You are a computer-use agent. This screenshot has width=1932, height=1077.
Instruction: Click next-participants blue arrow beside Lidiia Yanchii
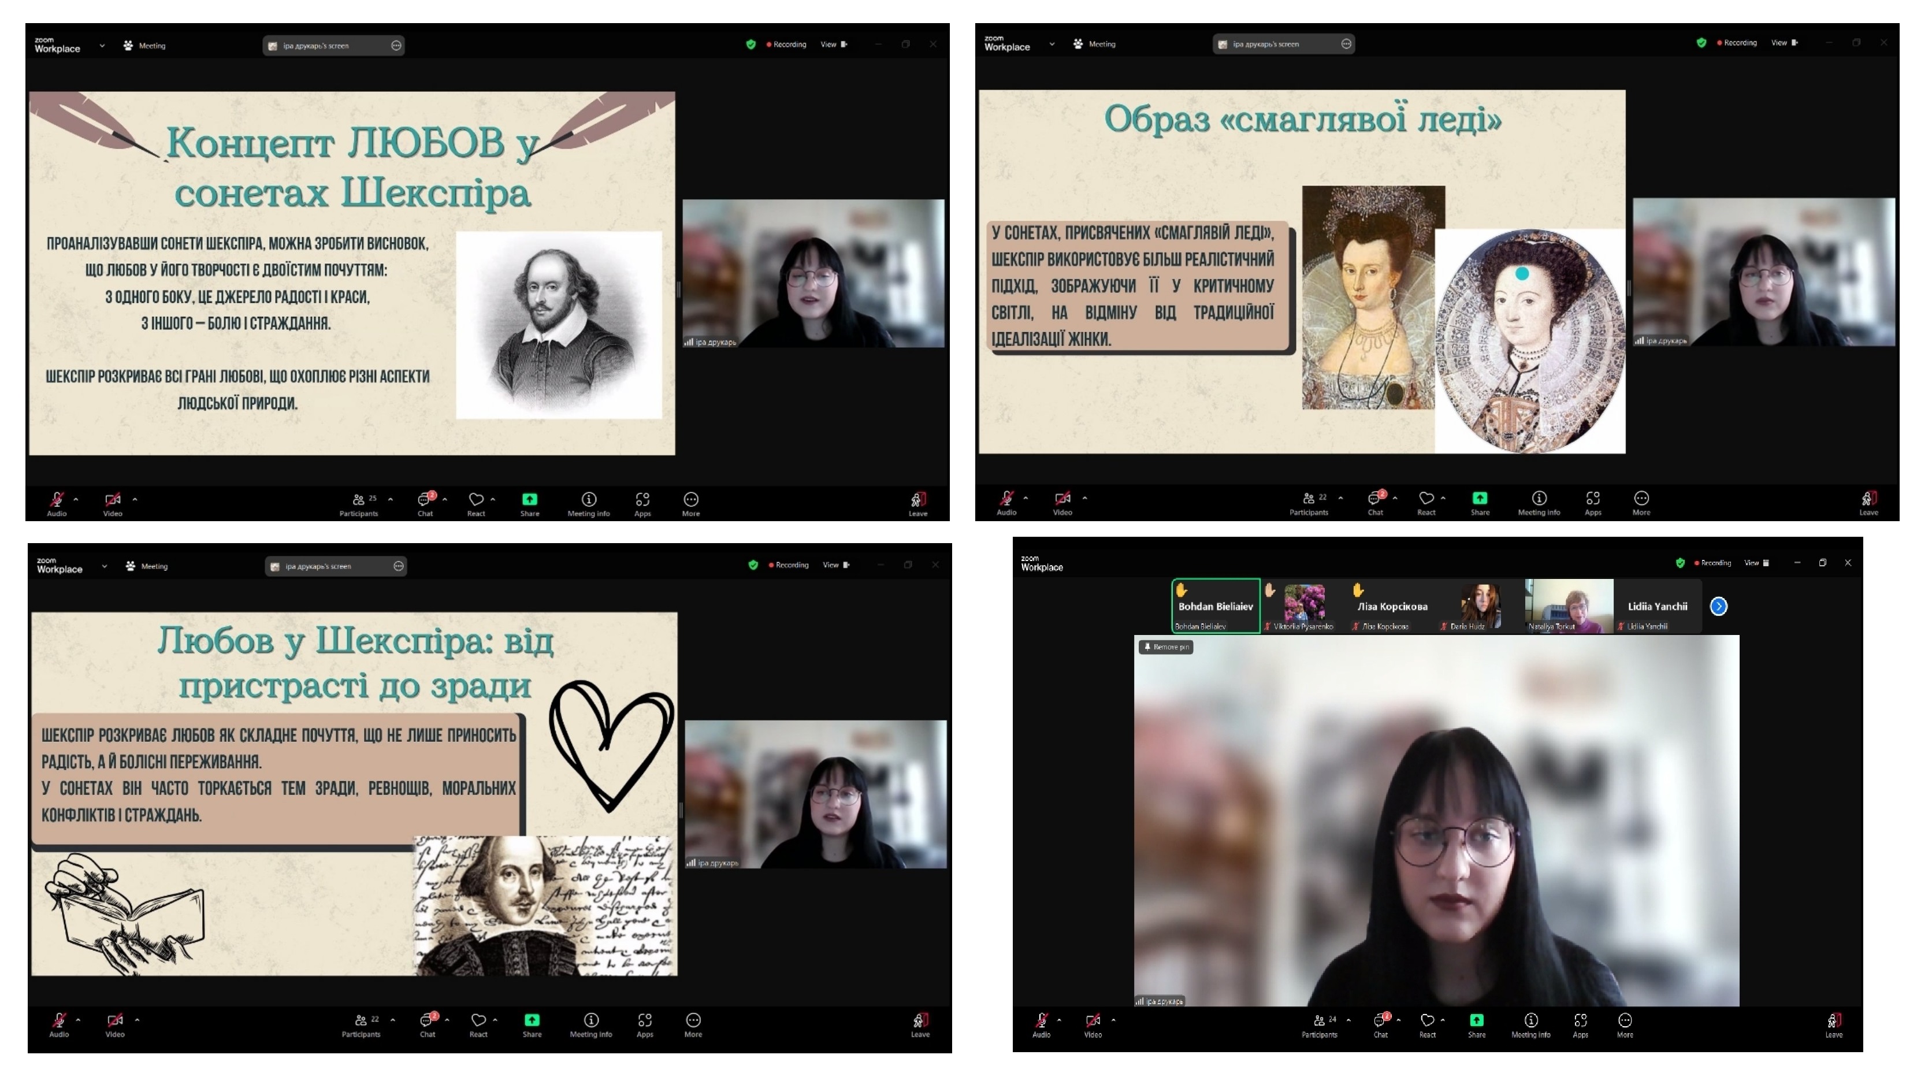[x=1718, y=606]
